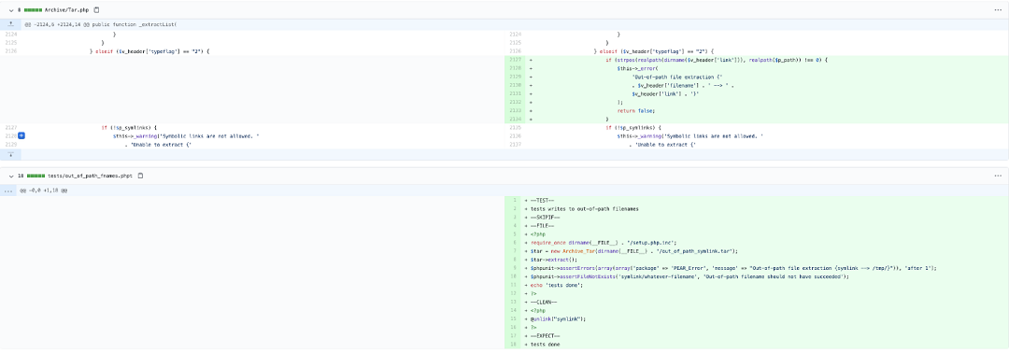Image resolution: width=1009 pixels, height=353 pixels.
Task: Expand all lines in out_of_path_fnames.phpt hunk header
Action: click(7, 191)
